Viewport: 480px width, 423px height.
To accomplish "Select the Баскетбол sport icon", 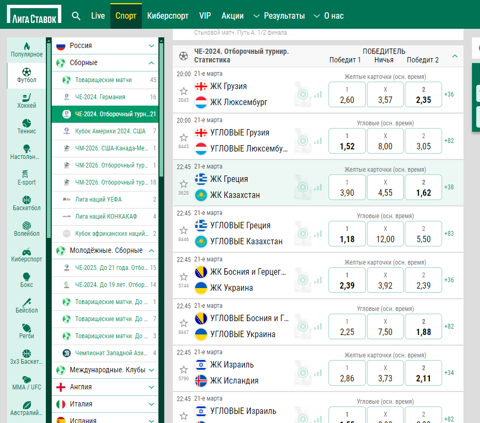I will click(x=27, y=200).
